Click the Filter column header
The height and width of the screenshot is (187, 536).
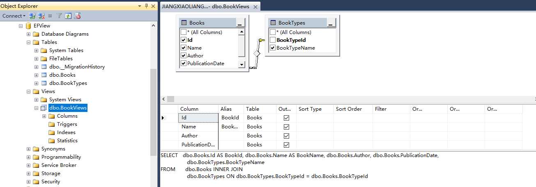coord(391,109)
